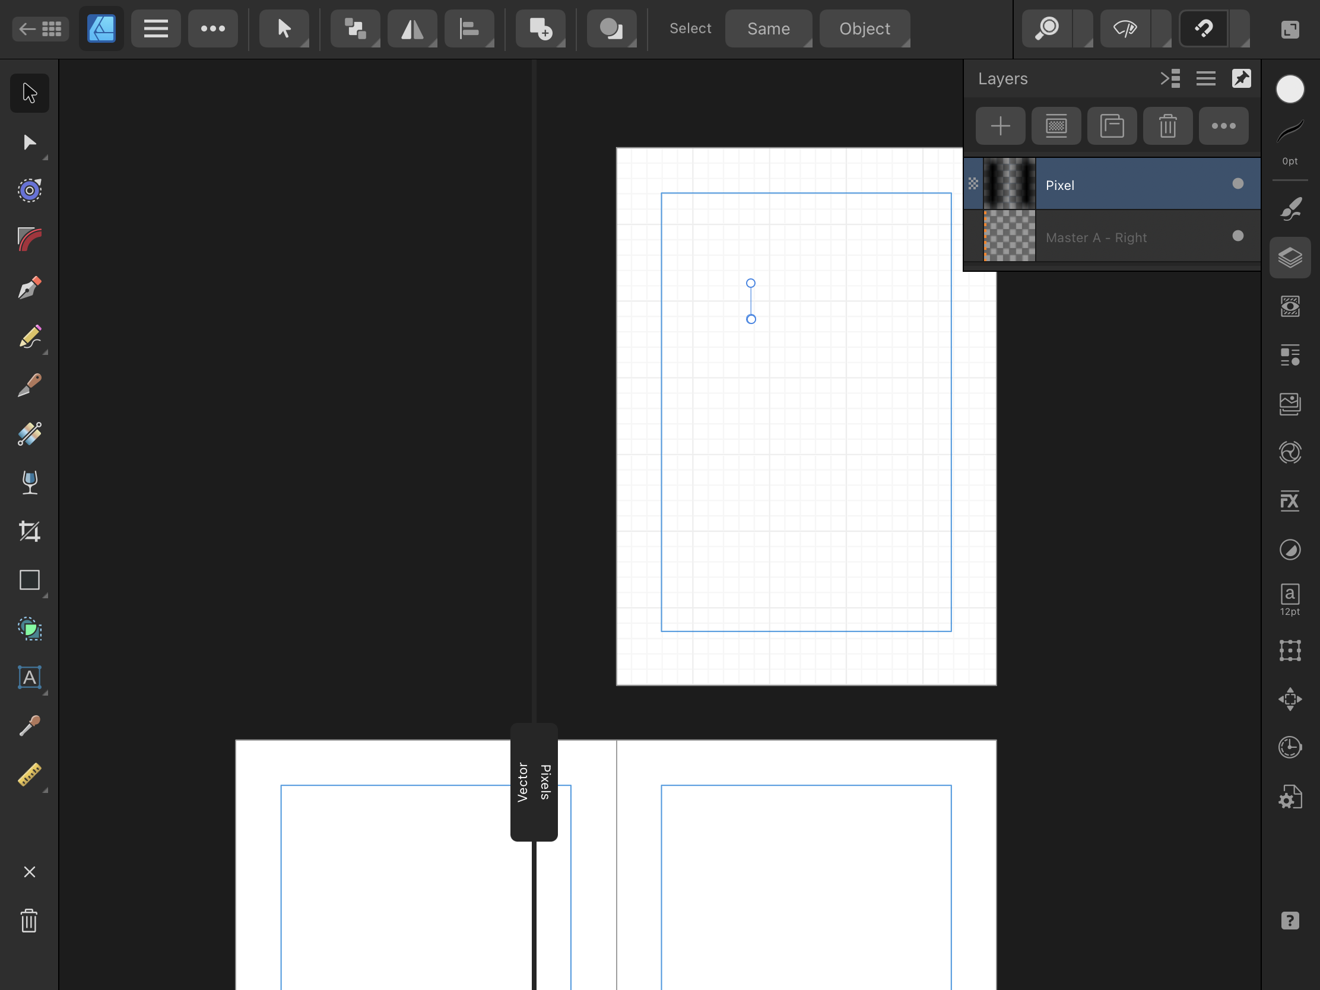Open the zoom magnifier tool
The width and height of the screenshot is (1320, 990).
[x=1048, y=28]
